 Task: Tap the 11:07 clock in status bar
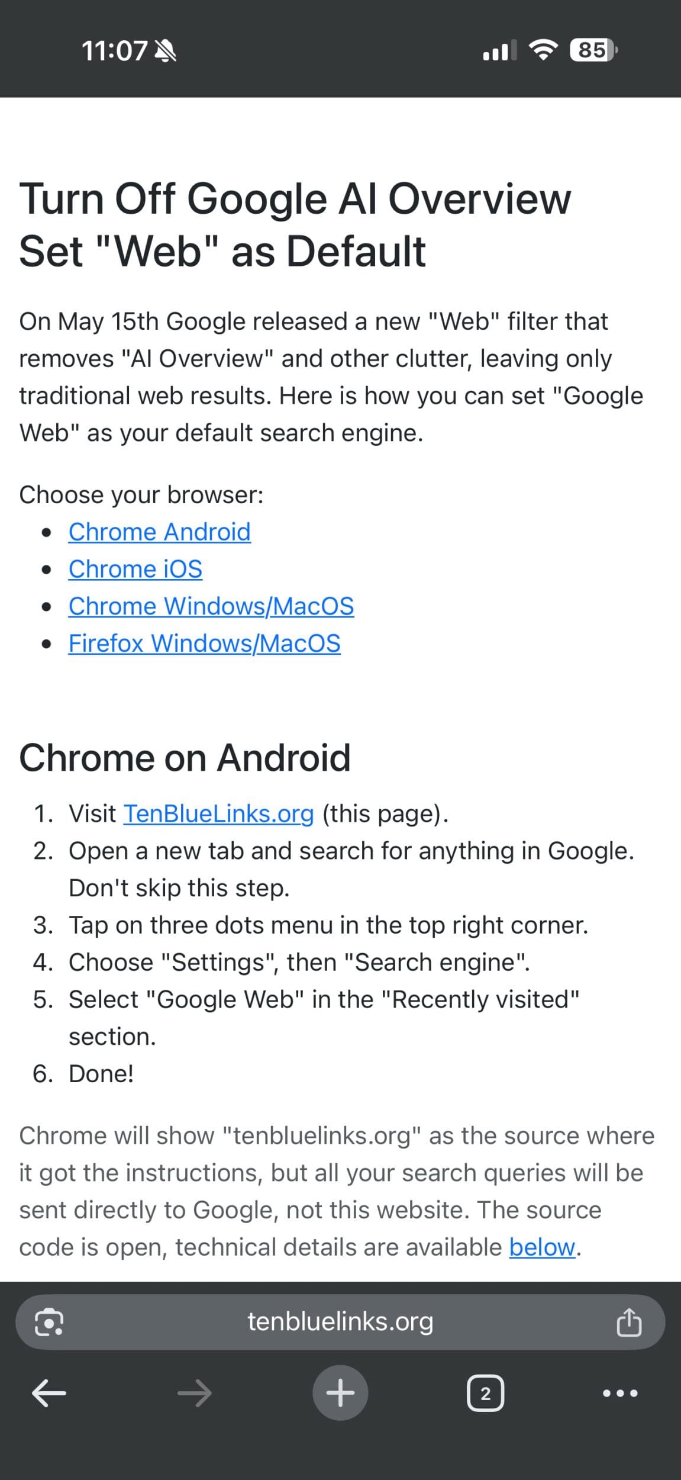click(114, 51)
